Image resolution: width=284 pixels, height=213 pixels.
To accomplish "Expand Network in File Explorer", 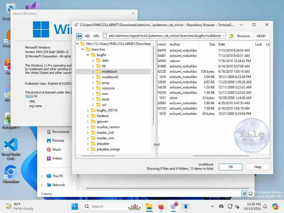I will 42,185.
